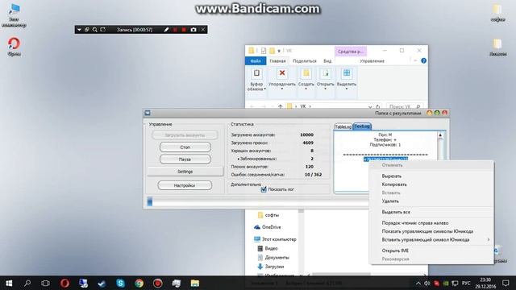Switch to the TableLog tab
The image size is (516, 290).
(x=343, y=126)
